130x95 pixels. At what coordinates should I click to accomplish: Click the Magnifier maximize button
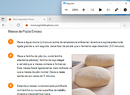pyautogui.click(x=118, y=3)
